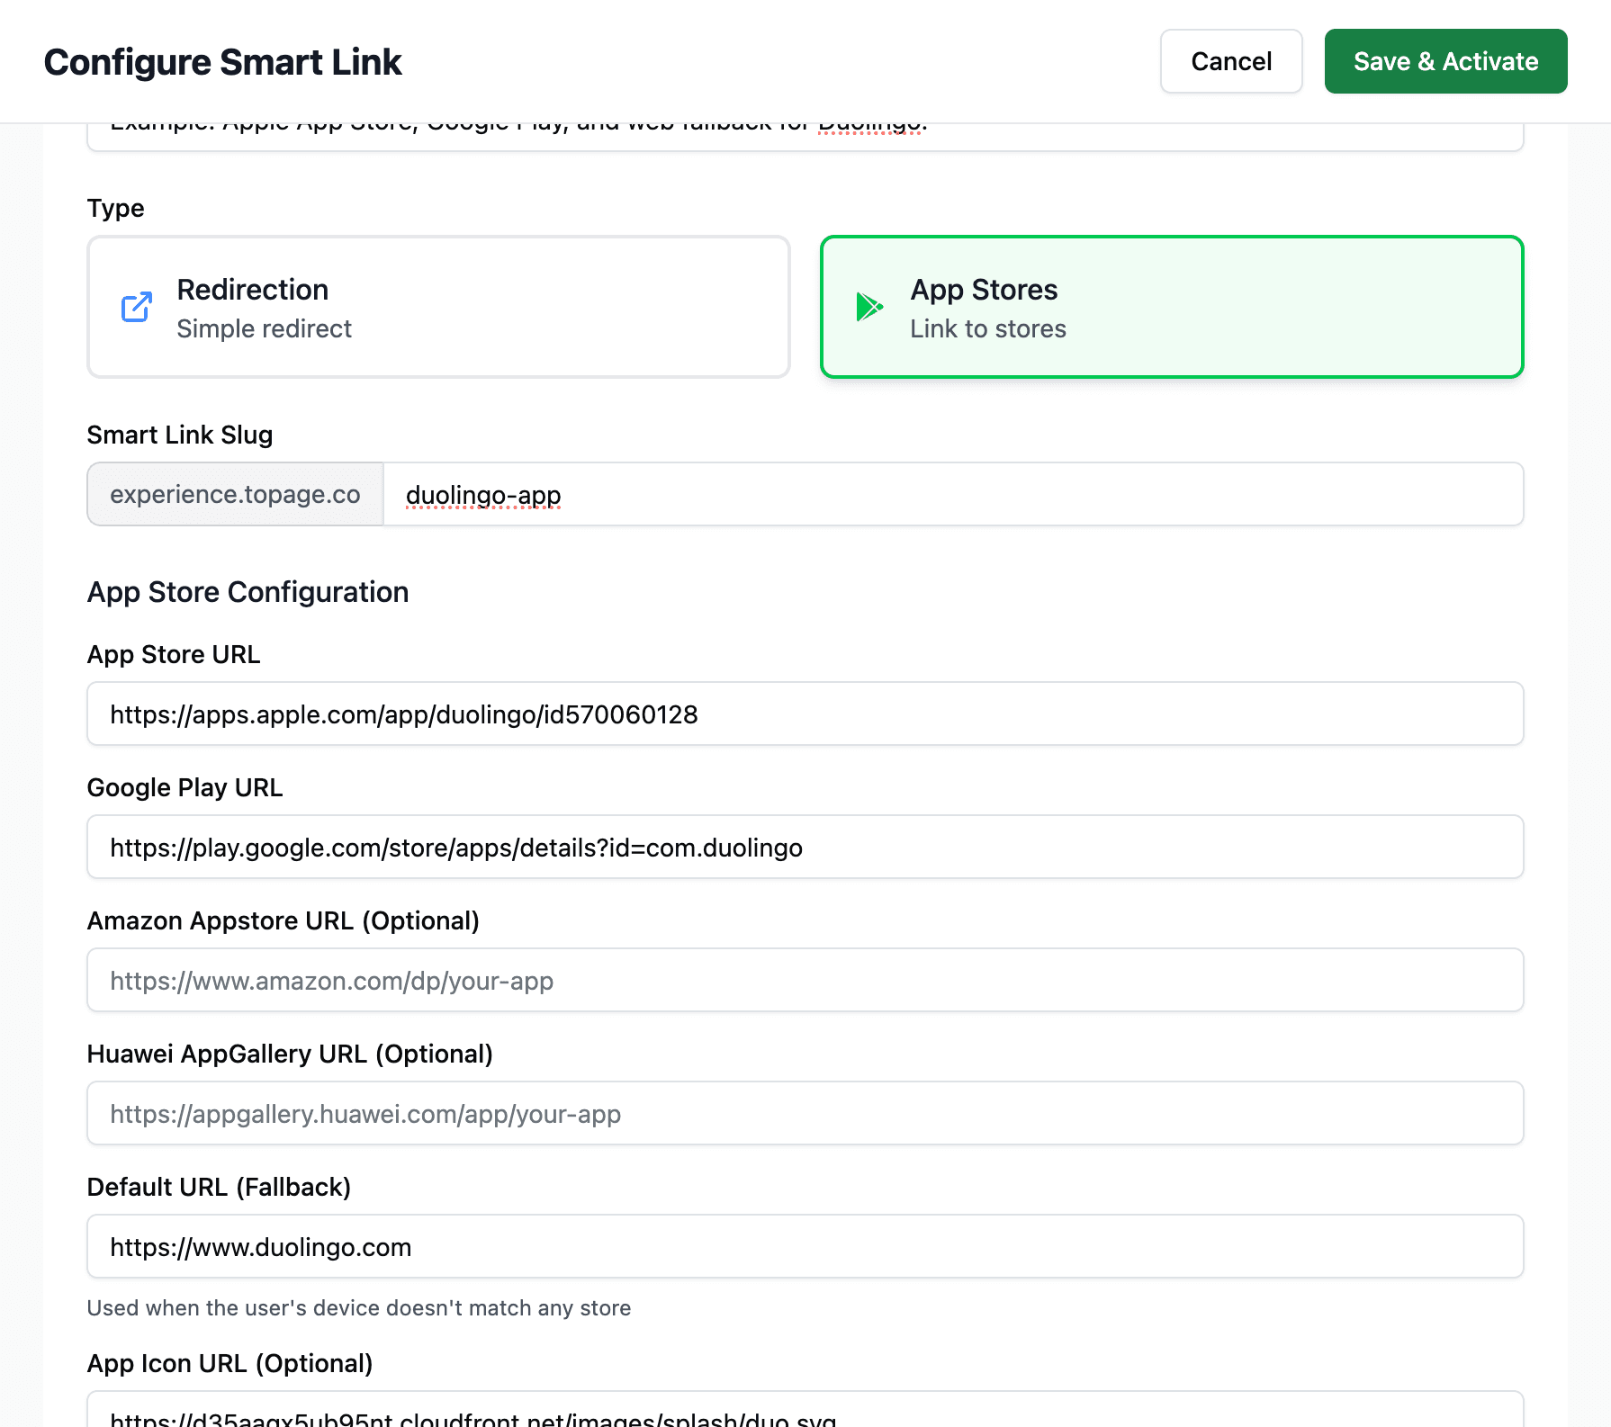1611x1427 pixels.
Task: Click 'App Icon URL (Optional)' label
Action: pos(229,1363)
